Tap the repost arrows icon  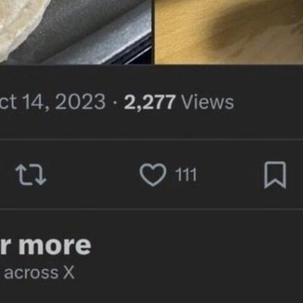click(x=31, y=175)
